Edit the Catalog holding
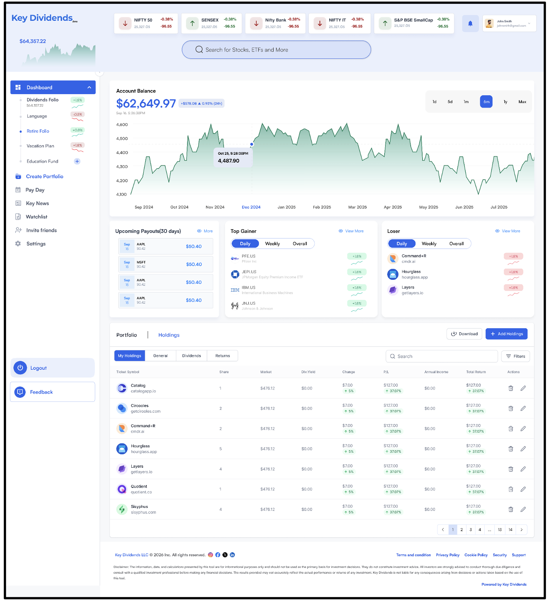The width and height of the screenshot is (549, 602). (523, 388)
